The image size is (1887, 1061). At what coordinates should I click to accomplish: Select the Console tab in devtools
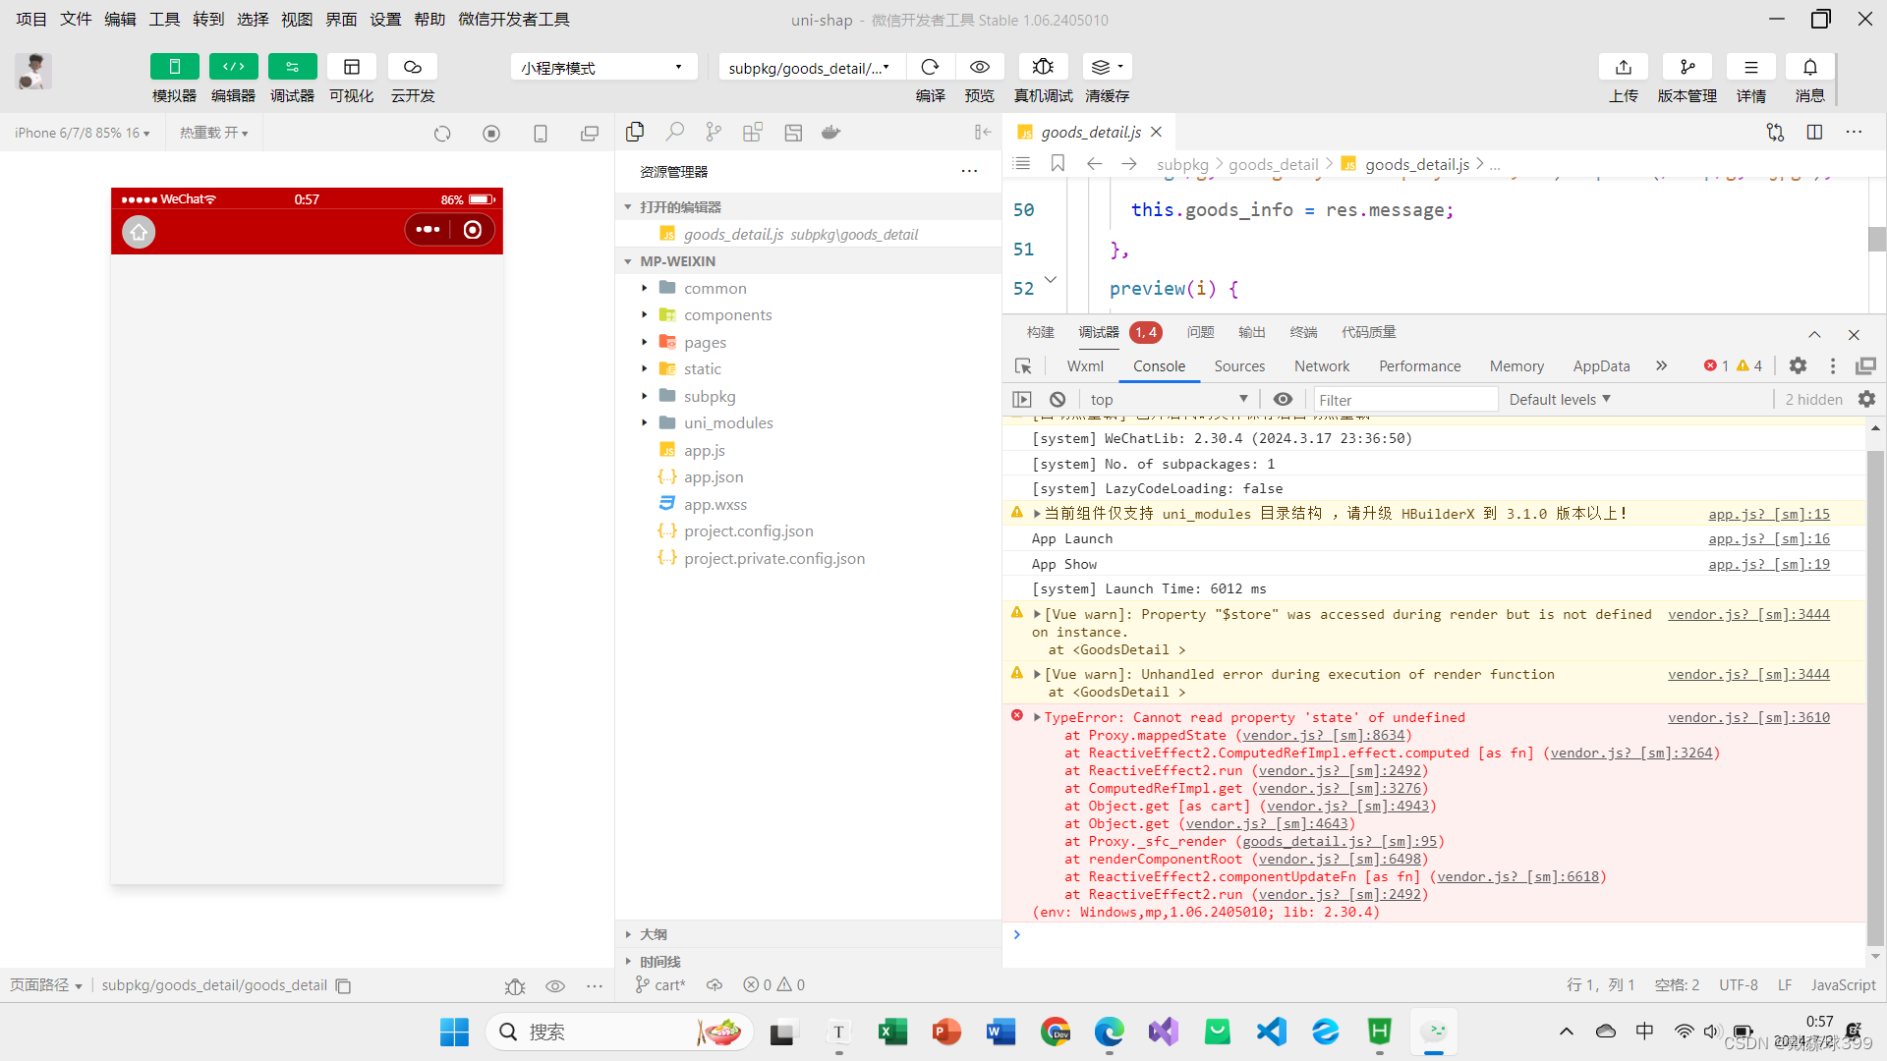pos(1158,365)
